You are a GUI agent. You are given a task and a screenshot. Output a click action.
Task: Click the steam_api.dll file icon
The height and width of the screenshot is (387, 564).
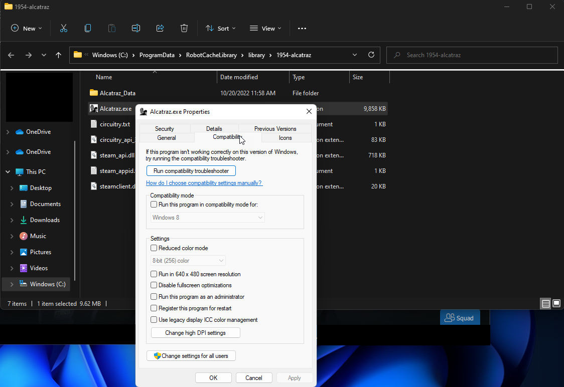93,155
